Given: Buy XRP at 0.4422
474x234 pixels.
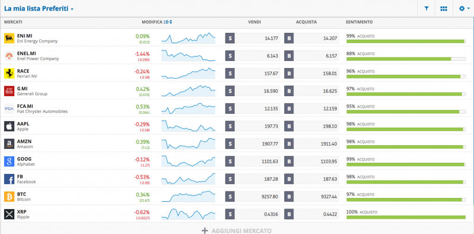Looking at the screenshot, I should (312, 215).
